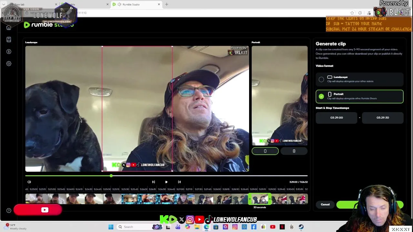Open Task View from the taskbar
This screenshot has width=413, height=232.
pyautogui.click(x=168, y=227)
